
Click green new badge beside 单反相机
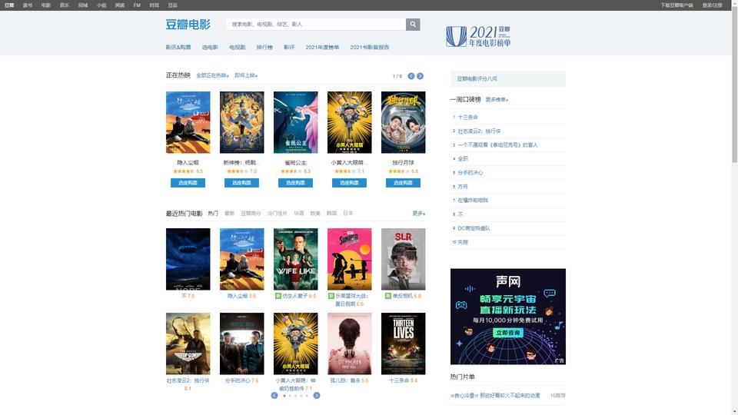387,296
